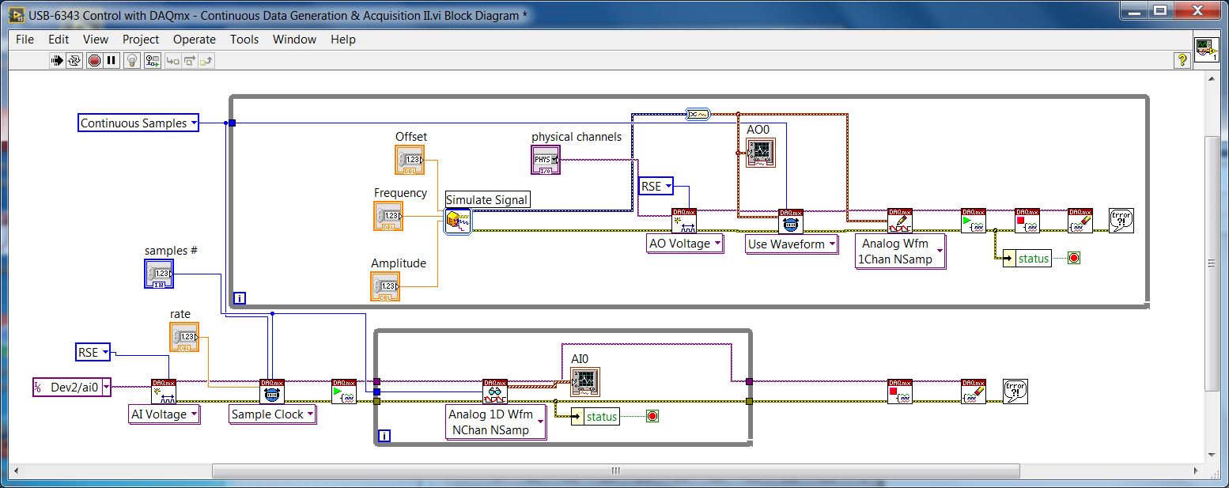Click the vertical scrollbar thumb
The image size is (1229, 488).
[1212, 263]
